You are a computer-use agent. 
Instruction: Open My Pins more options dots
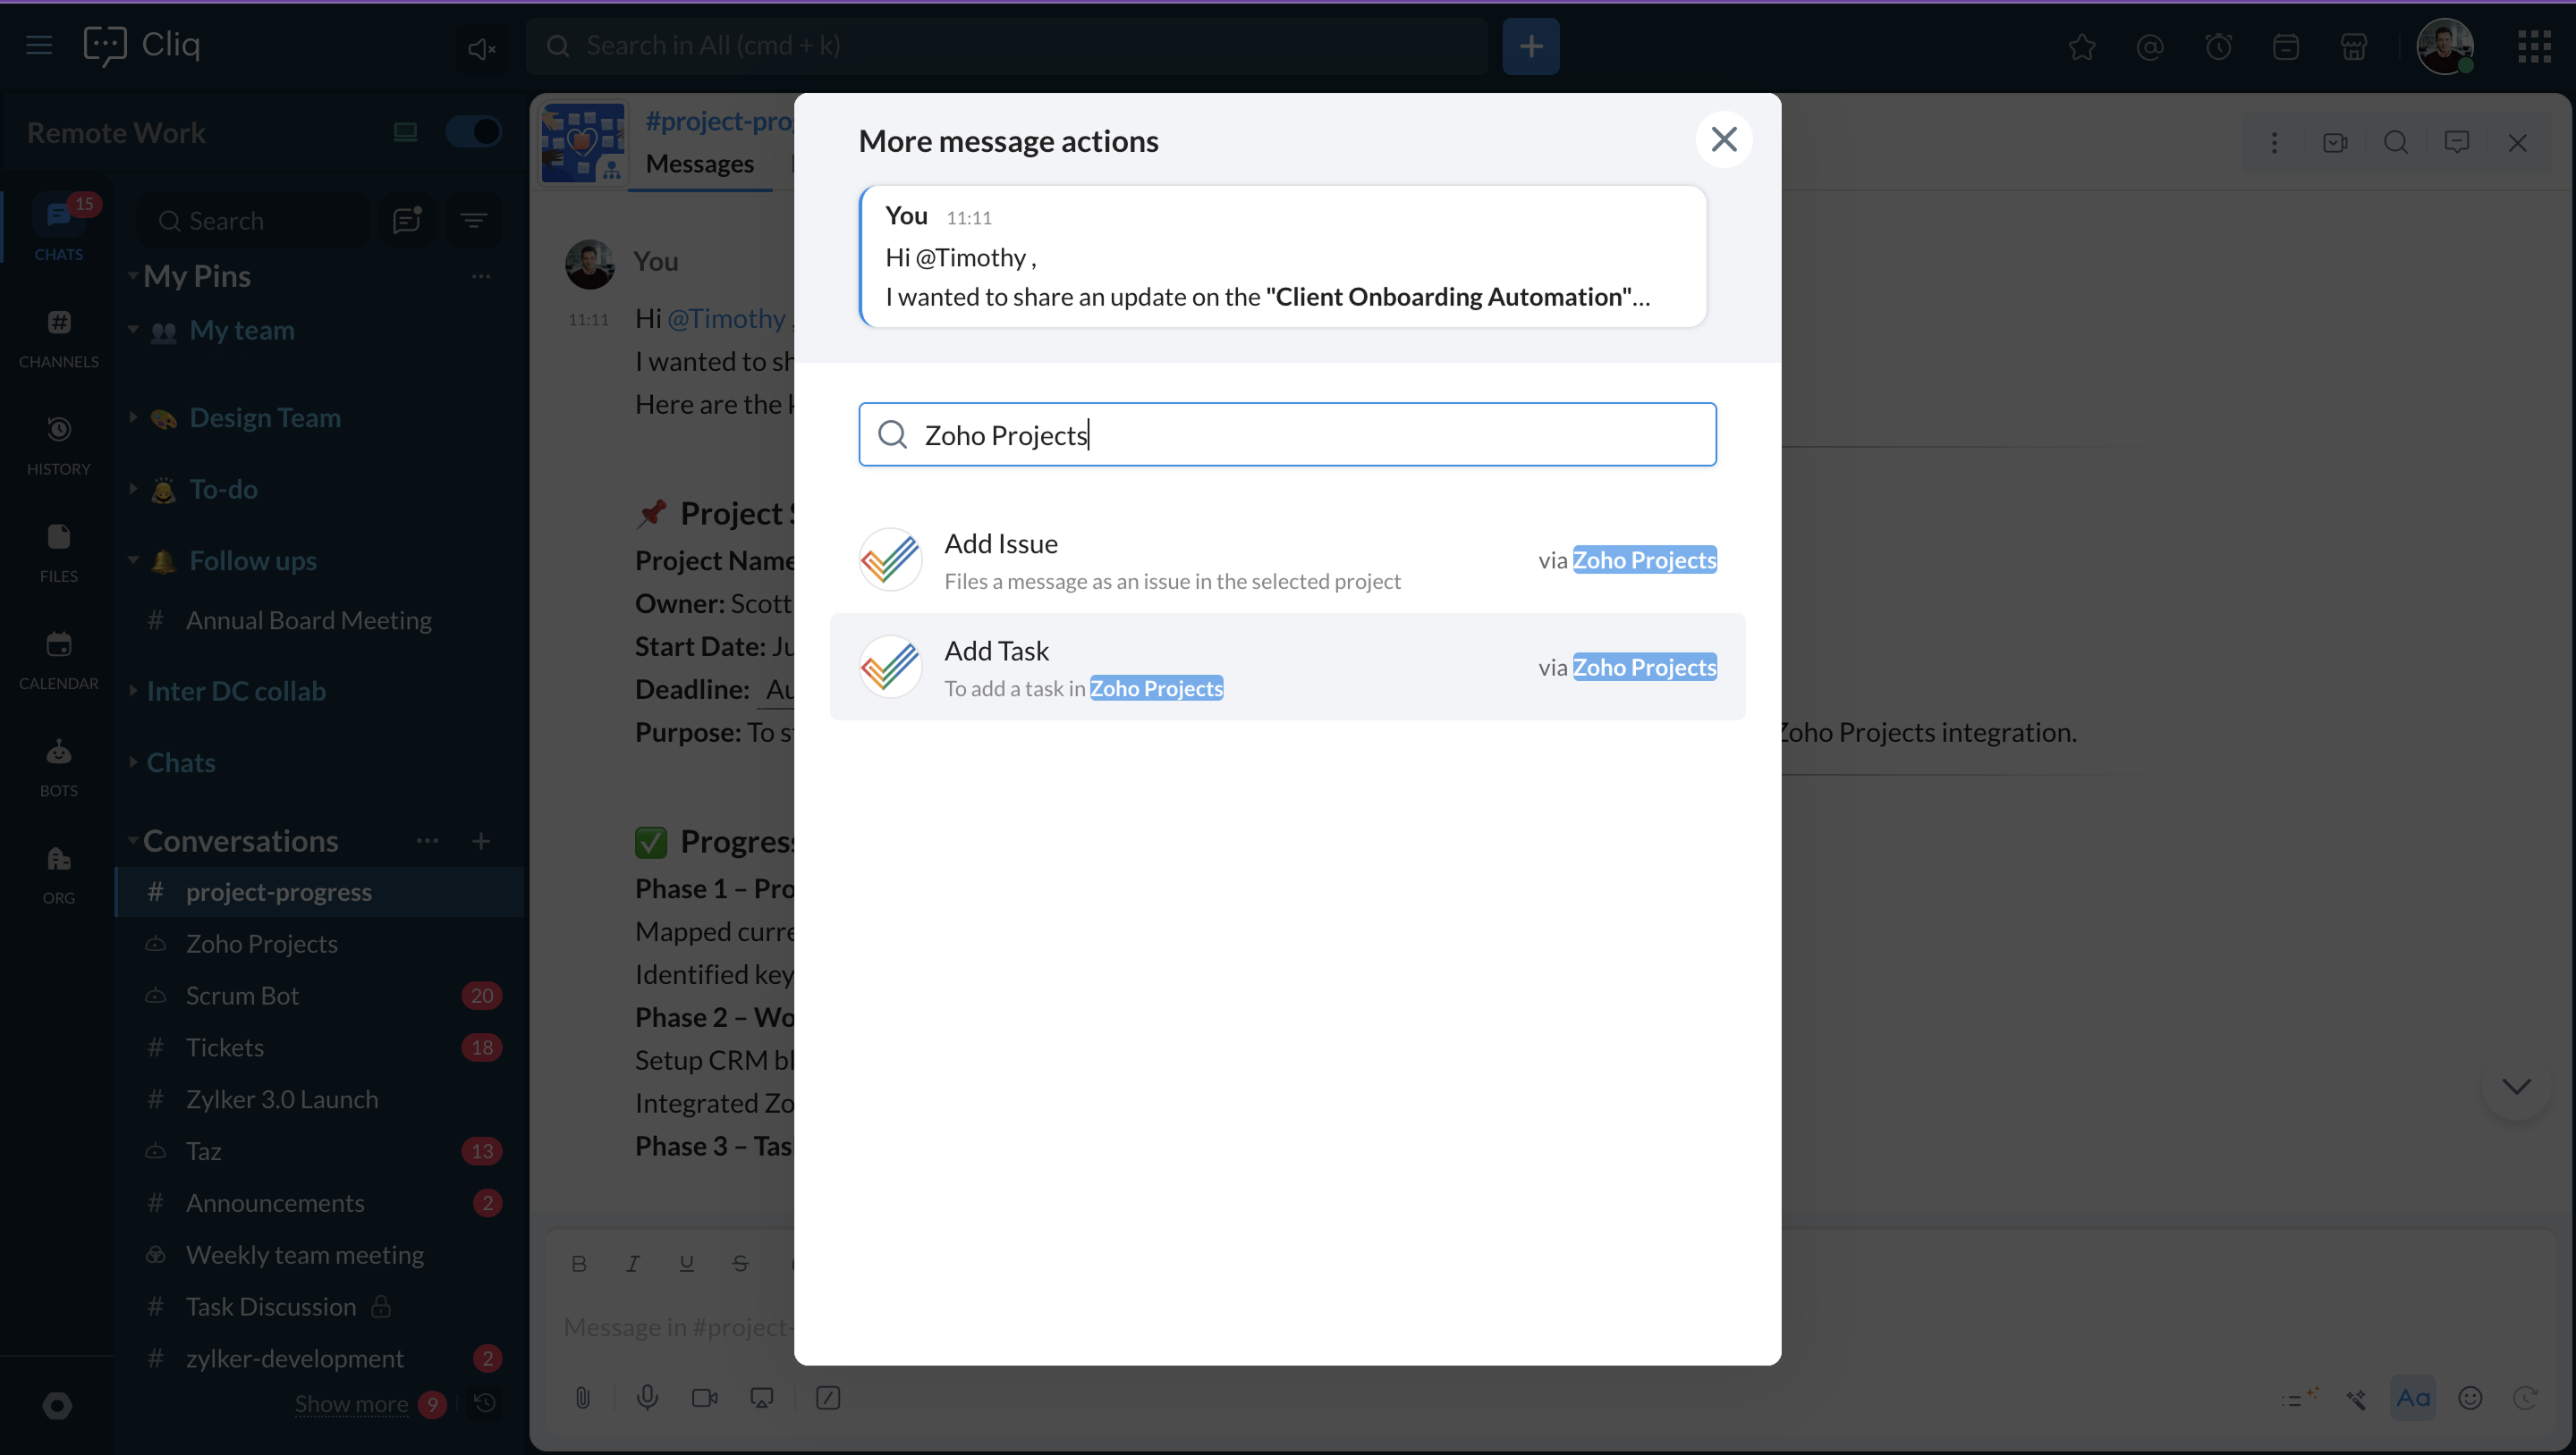(481, 276)
